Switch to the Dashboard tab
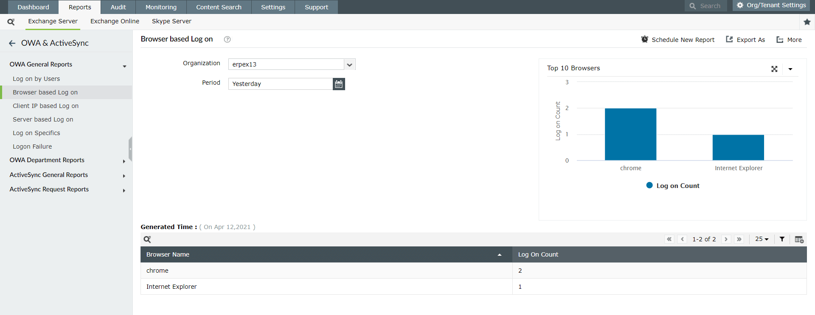 [33, 7]
